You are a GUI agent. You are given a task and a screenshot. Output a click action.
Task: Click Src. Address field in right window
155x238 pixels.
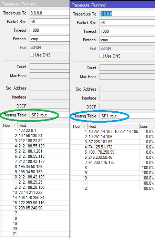[x=127, y=89]
